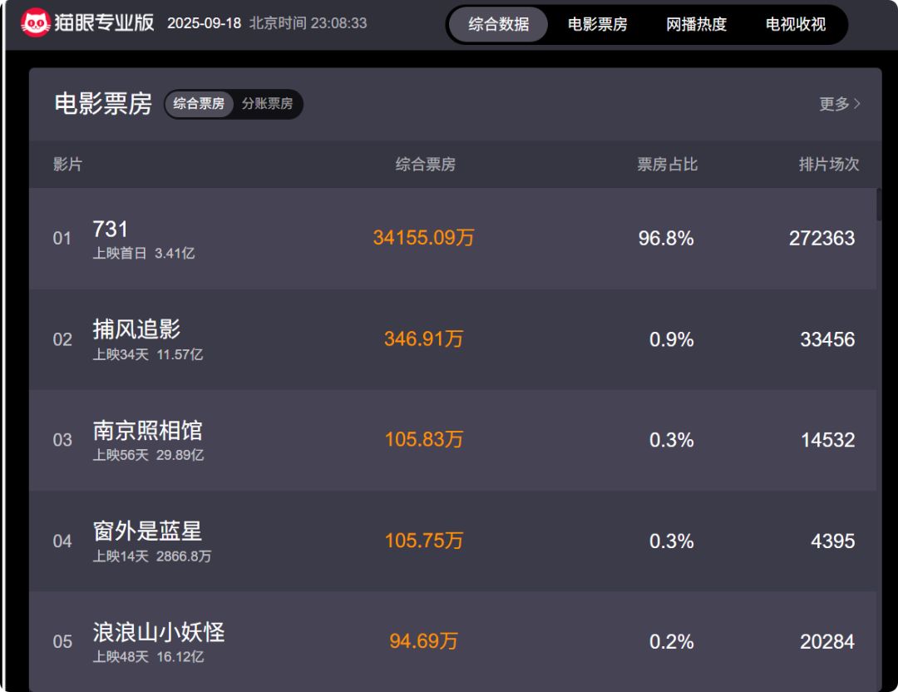
Task: Click the 排片场次 column header
Action: [x=828, y=165]
